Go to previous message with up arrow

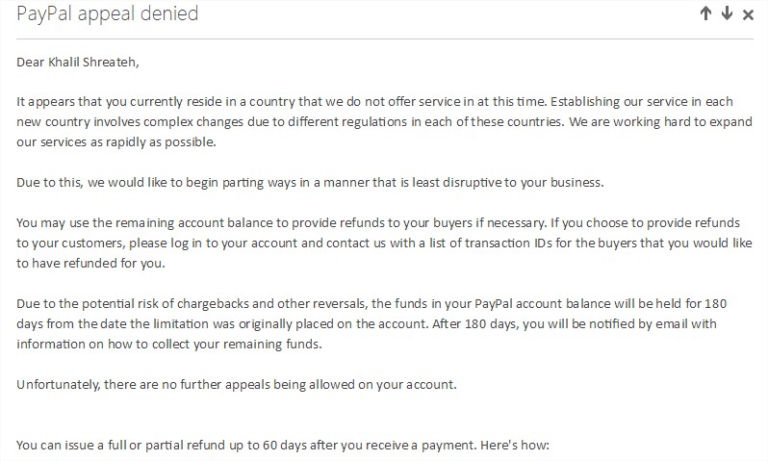tap(706, 14)
